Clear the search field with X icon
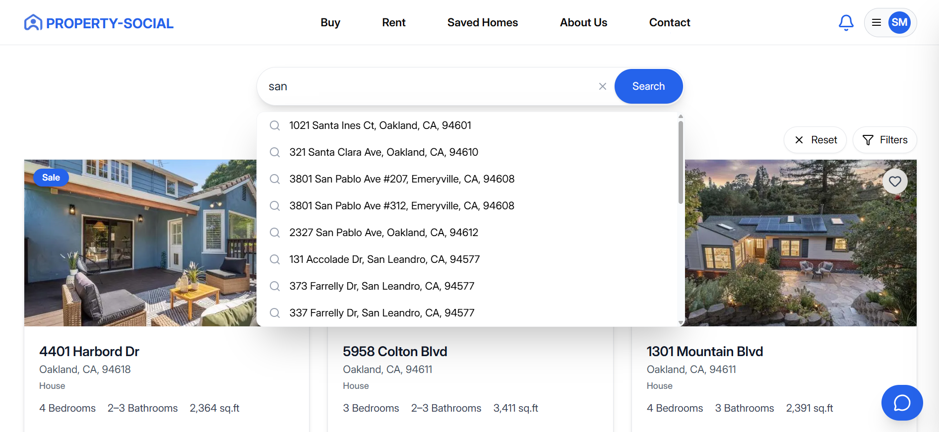Viewport: 939px width, 432px height. 602,86
